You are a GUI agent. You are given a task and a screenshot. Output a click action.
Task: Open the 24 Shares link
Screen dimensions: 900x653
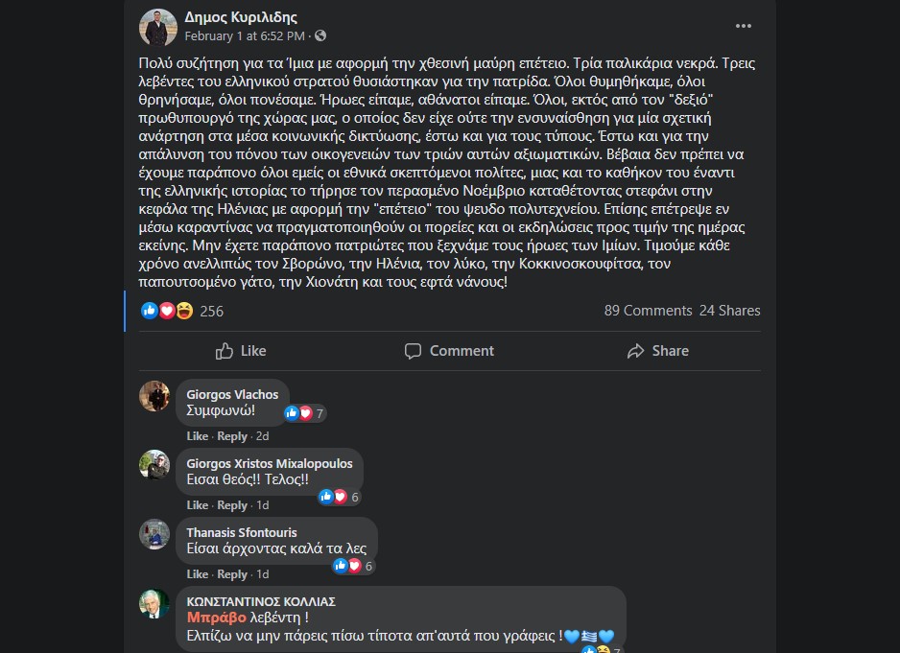[x=729, y=311]
